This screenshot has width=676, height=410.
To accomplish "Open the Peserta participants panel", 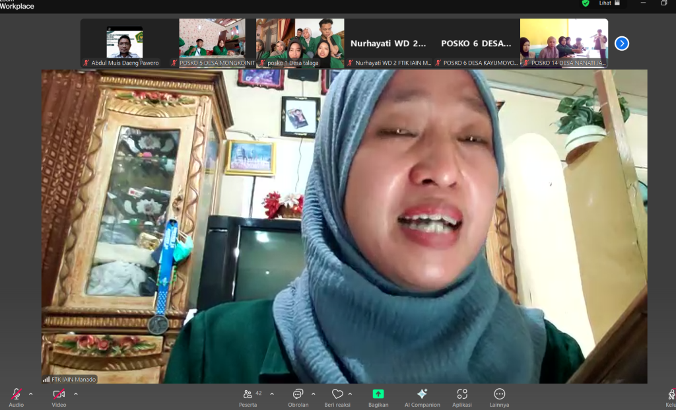I will 249,395.
